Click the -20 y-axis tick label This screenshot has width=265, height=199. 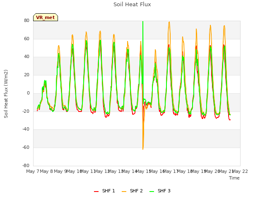[26, 111]
